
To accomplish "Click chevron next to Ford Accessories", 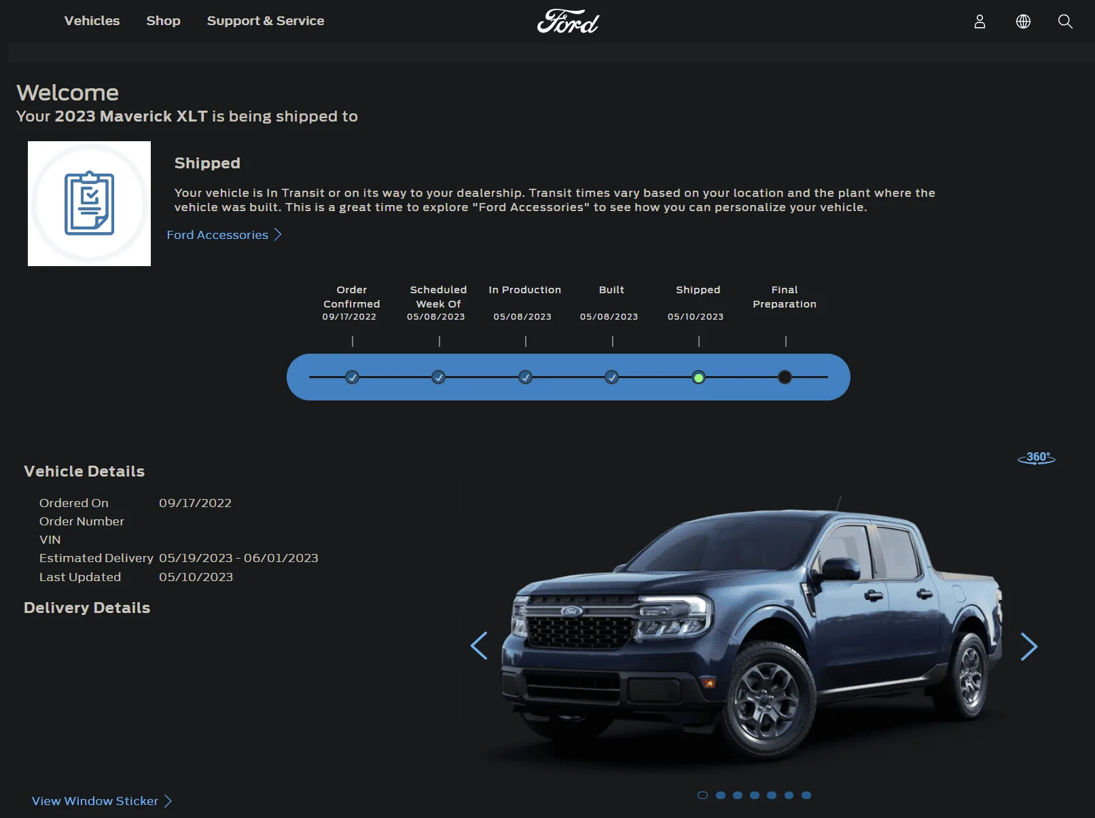I will click(277, 234).
